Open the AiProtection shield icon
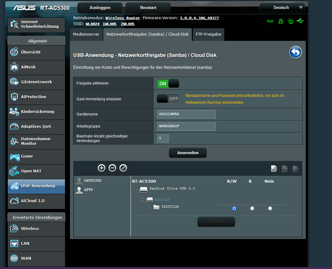 click(x=14, y=97)
